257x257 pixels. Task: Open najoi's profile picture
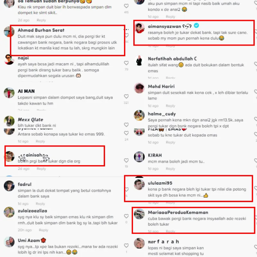9,59
